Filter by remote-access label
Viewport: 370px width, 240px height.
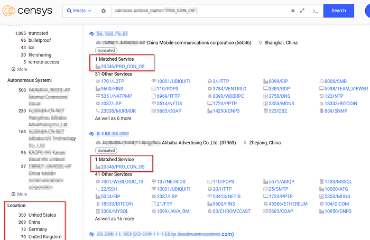(44, 62)
